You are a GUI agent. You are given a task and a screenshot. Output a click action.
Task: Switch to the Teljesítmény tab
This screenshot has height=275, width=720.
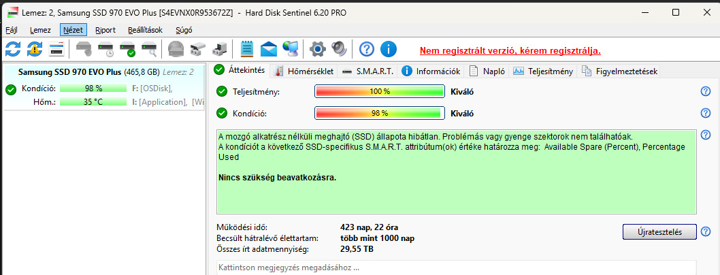[543, 71]
